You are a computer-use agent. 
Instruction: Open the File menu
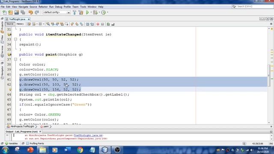[x=3, y=7]
